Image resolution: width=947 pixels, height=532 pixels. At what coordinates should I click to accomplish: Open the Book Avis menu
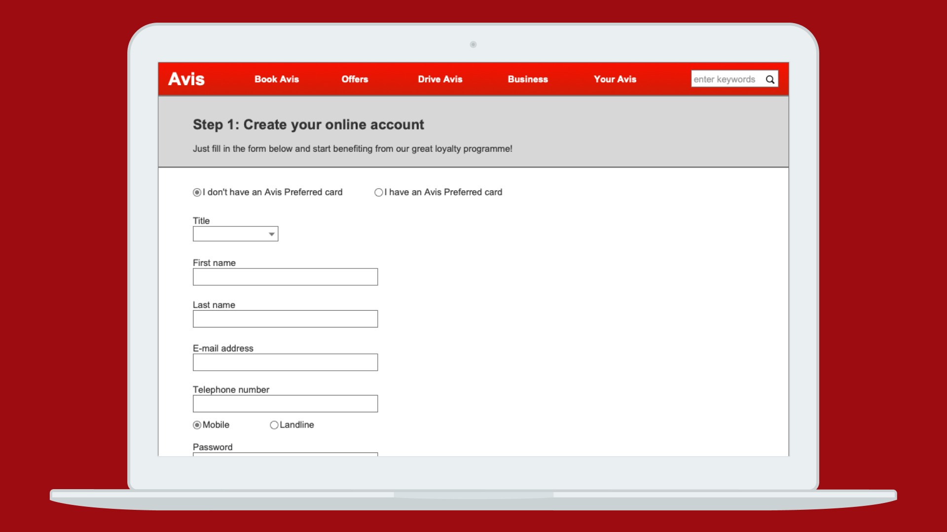277,79
